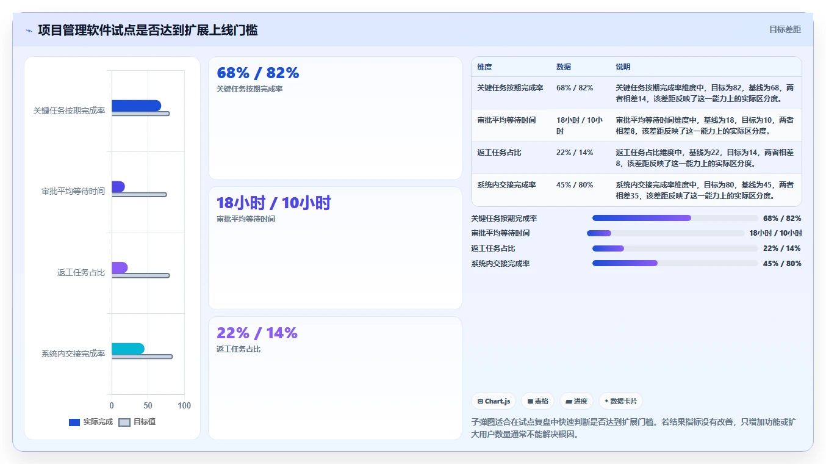Click the table data cell 18小时 / 10小时
The height and width of the screenshot is (464, 826).
coord(580,126)
